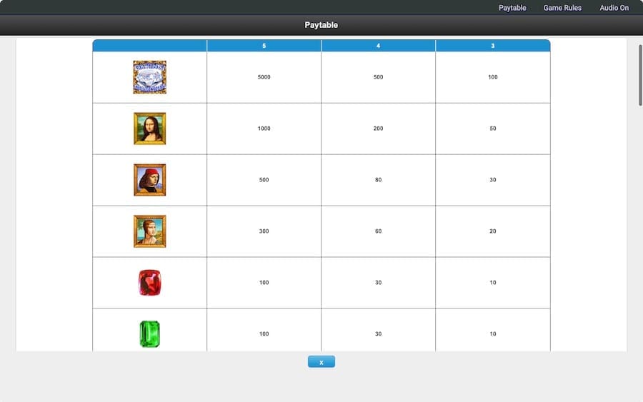Click the 20 payout value

pos(493,231)
